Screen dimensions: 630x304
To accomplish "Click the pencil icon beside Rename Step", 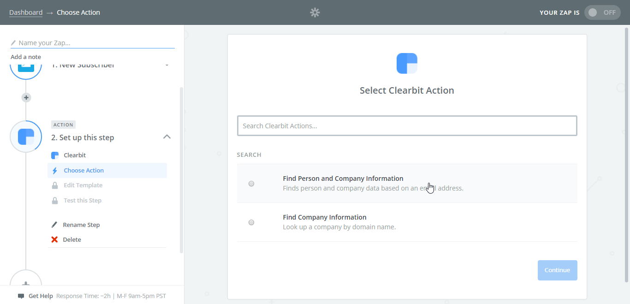I will pyautogui.click(x=54, y=225).
